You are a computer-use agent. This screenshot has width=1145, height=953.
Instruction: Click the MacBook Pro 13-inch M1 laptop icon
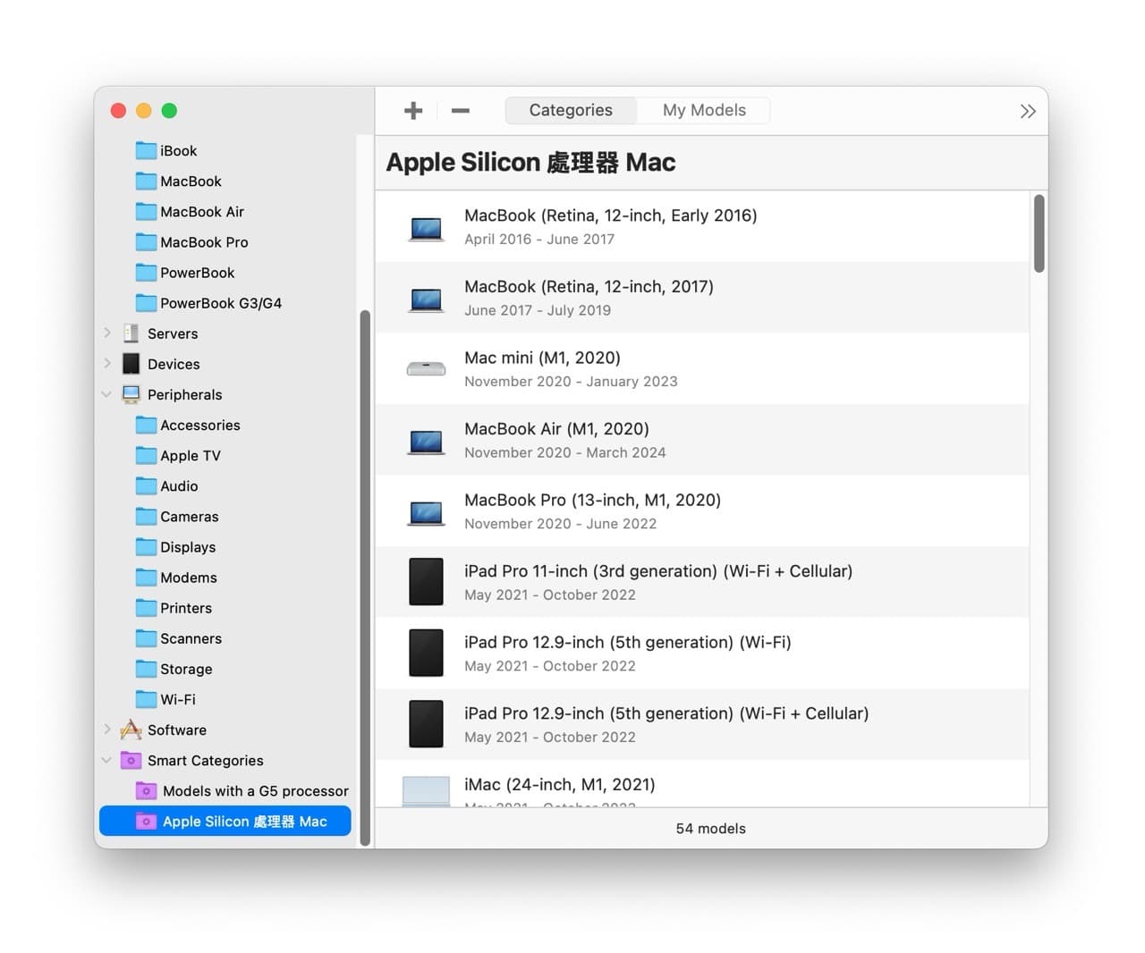[426, 512]
